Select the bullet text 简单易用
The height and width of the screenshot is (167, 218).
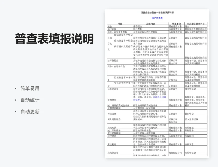tap(30, 89)
